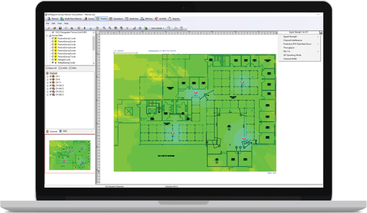
Task: Click the walking person toolbar icon
Action: point(85,28)
